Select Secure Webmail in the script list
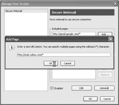 (x=26, y=11)
